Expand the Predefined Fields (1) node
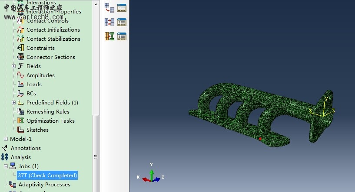The width and height of the screenshot is (355, 192). click(13, 103)
